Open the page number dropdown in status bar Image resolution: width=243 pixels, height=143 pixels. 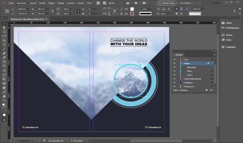[x=31, y=141]
